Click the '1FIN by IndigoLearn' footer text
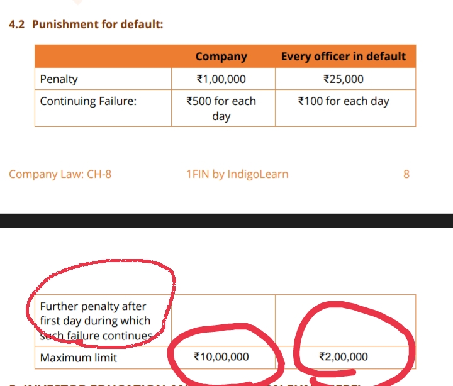 [x=237, y=174]
